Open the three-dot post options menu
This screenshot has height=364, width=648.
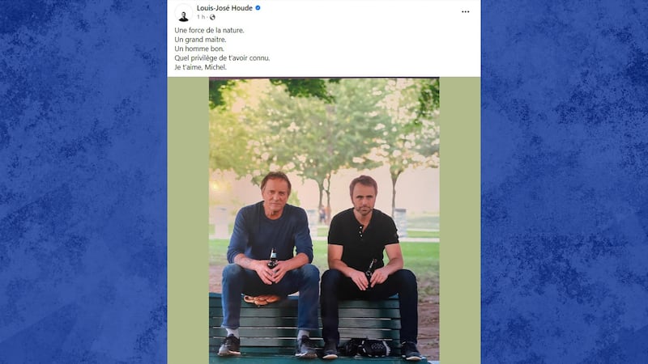(465, 11)
